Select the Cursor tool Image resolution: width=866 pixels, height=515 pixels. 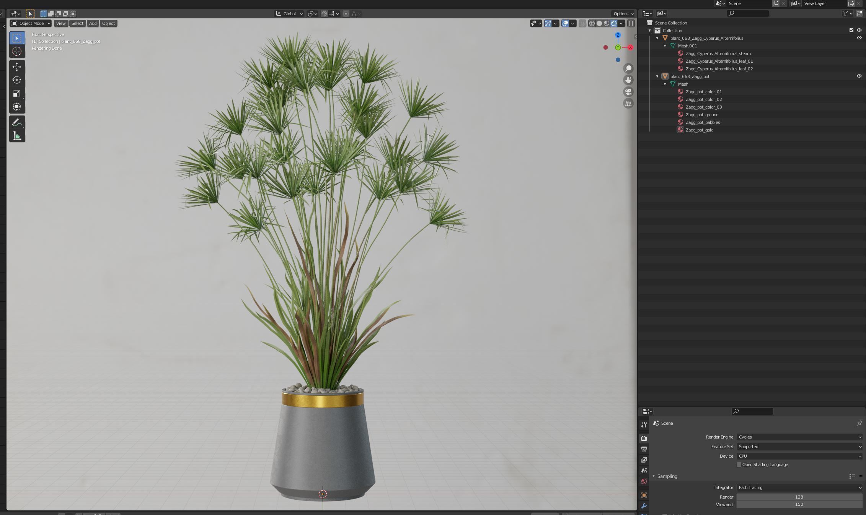(x=17, y=51)
